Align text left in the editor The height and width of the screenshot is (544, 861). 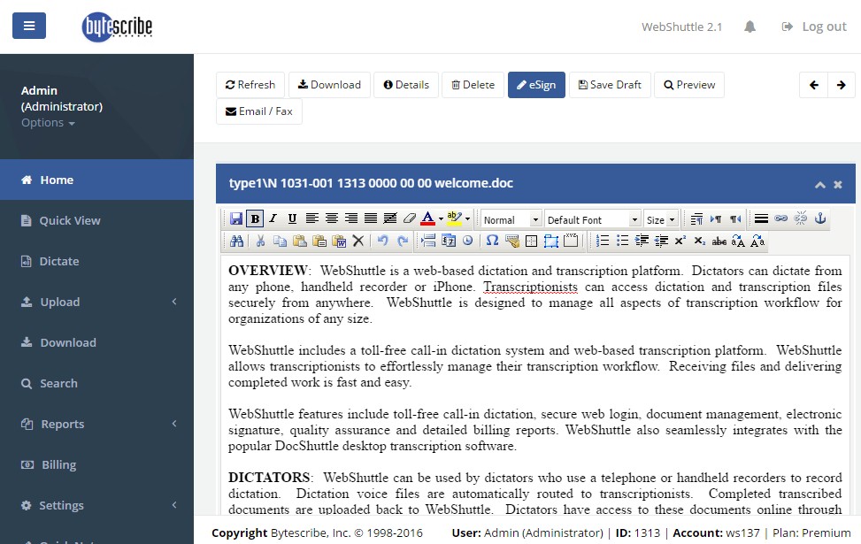click(311, 218)
